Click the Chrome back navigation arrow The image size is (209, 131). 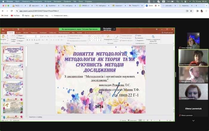[x=3, y=11]
